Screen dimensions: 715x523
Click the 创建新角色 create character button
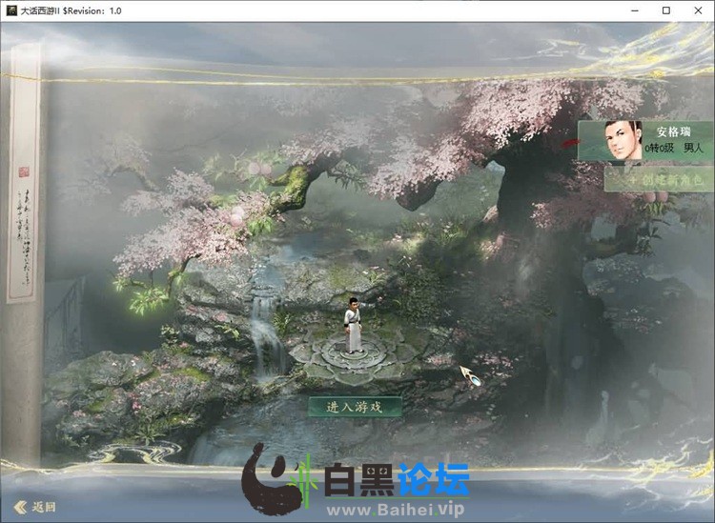(661, 179)
